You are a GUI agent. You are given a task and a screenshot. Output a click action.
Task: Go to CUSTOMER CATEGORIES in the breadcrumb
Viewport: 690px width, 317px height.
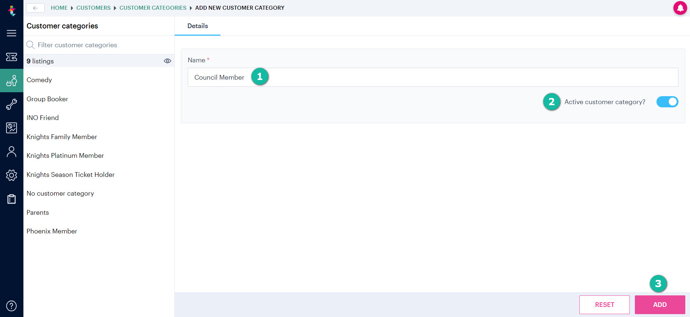153,8
